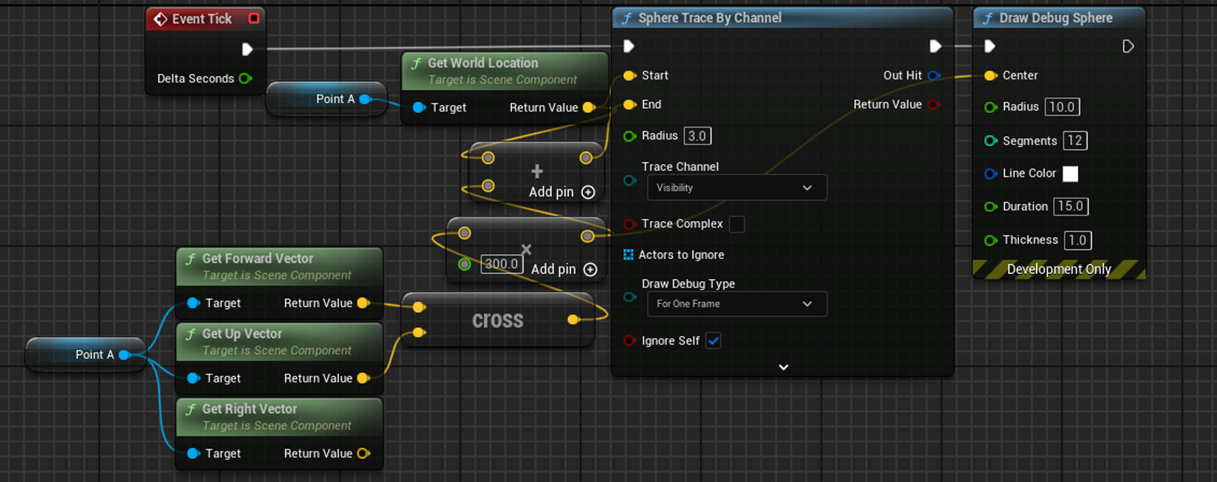
Task: Click the Thickness 1.0 value field
Action: point(1077,240)
